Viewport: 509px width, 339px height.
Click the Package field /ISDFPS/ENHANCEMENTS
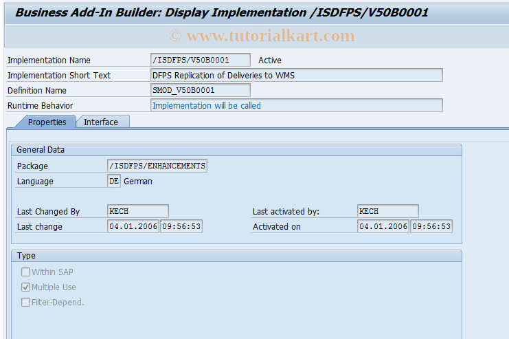157,166
